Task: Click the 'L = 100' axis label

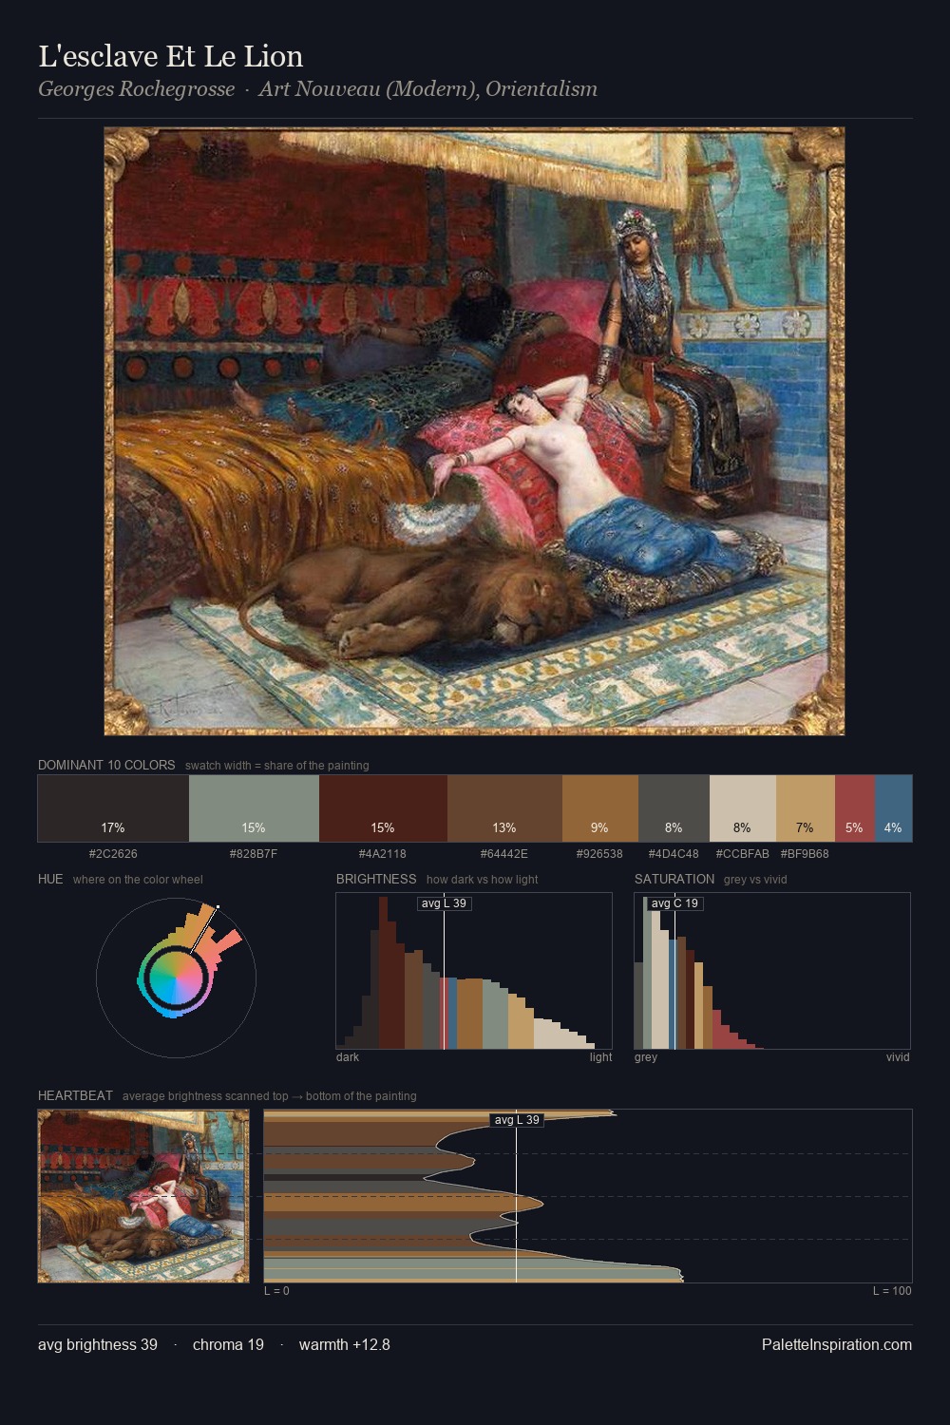Action: coord(892,1291)
